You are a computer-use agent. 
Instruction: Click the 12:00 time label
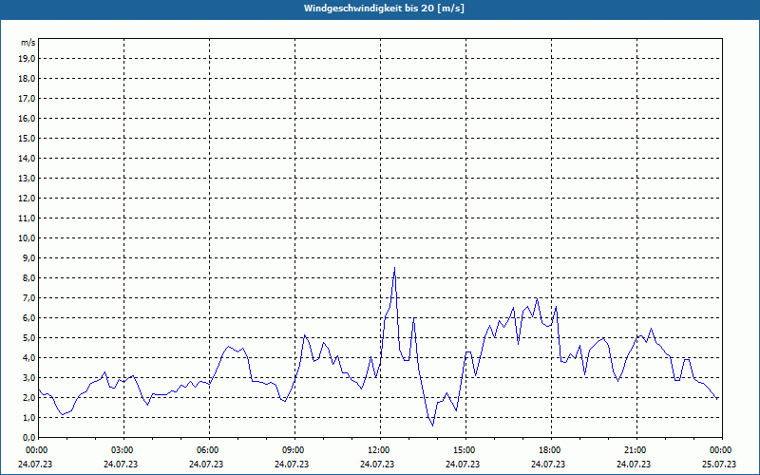click(x=378, y=450)
